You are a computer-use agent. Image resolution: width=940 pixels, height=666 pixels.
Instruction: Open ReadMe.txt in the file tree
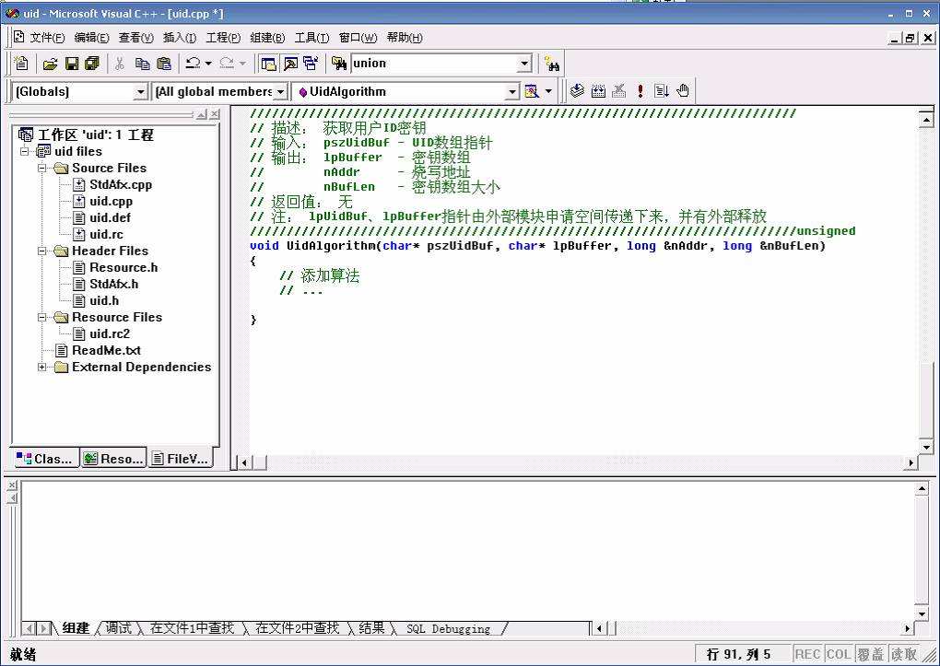106,350
